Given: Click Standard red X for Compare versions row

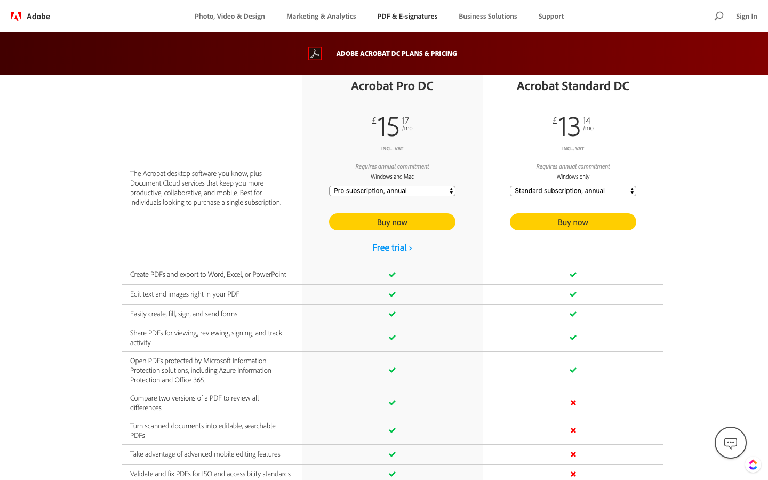Looking at the screenshot, I should point(573,403).
